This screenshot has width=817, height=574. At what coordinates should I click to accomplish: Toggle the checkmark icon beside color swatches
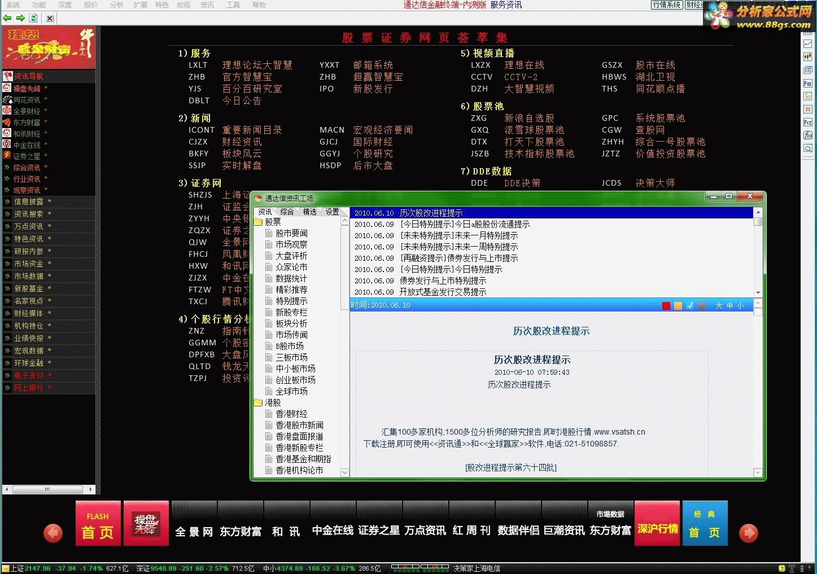pos(690,306)
